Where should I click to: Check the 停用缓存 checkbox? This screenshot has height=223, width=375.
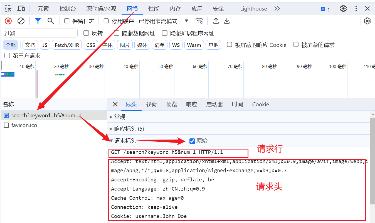[106, 21]
